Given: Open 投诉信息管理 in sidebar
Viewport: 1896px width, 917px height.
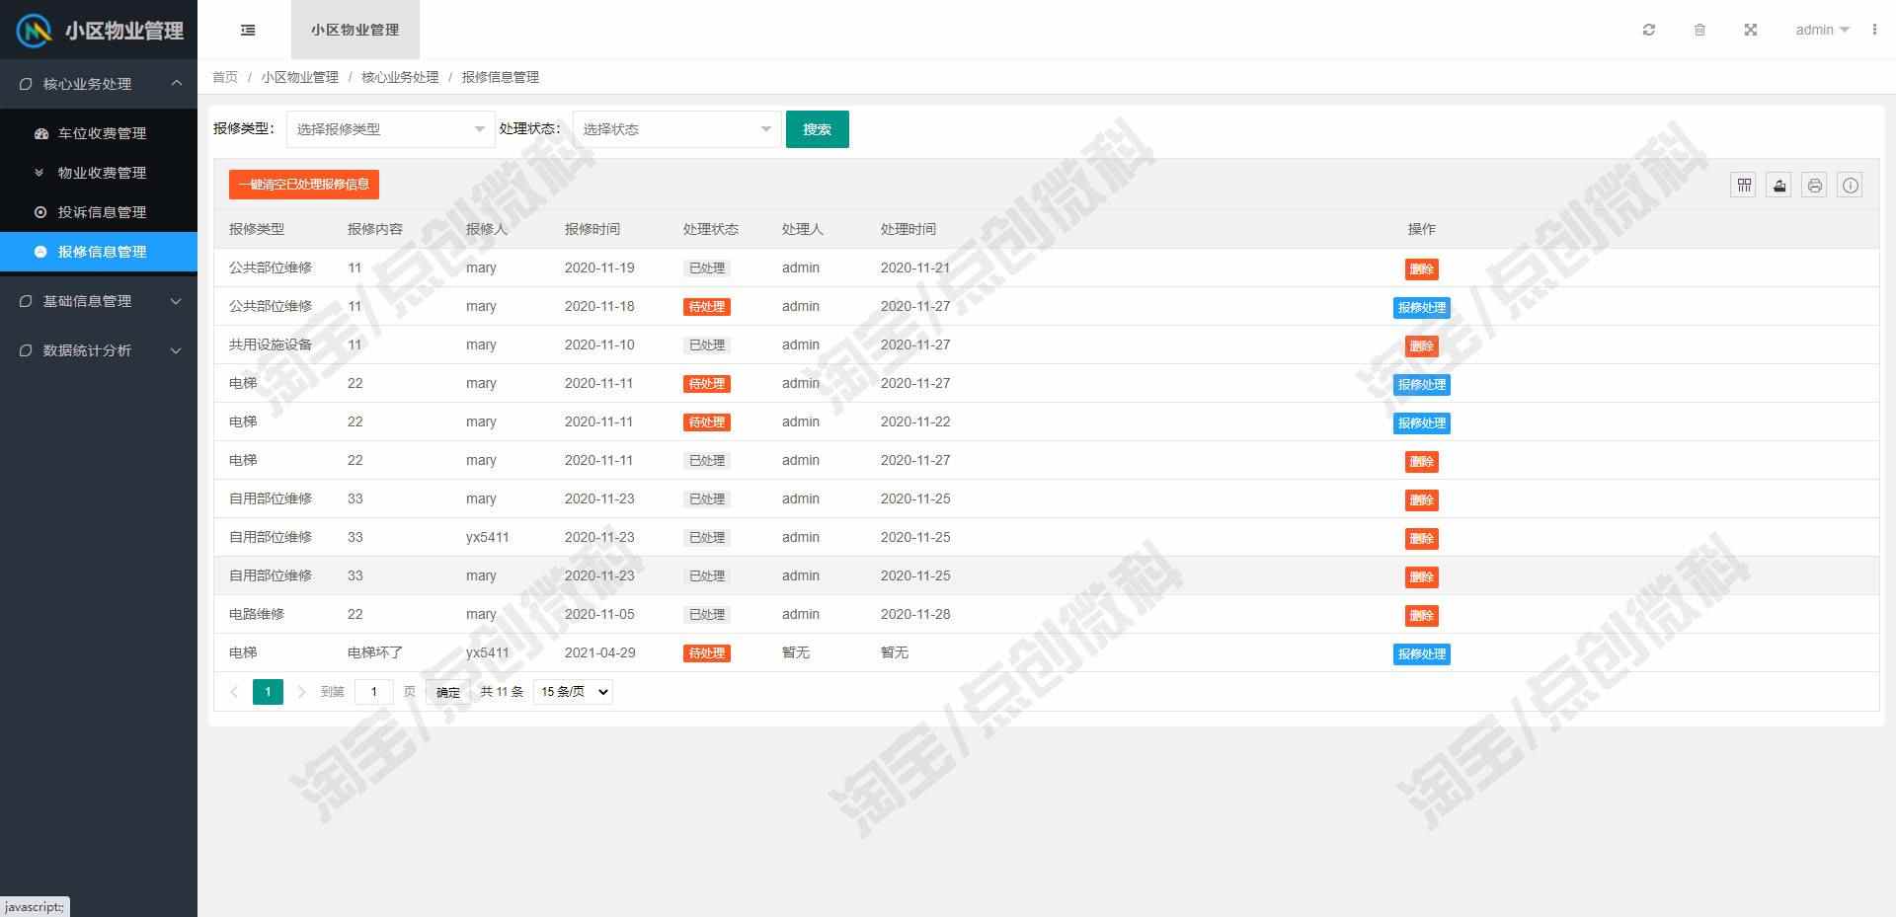Looking at the screenshot, I should (x=99, y=212).
